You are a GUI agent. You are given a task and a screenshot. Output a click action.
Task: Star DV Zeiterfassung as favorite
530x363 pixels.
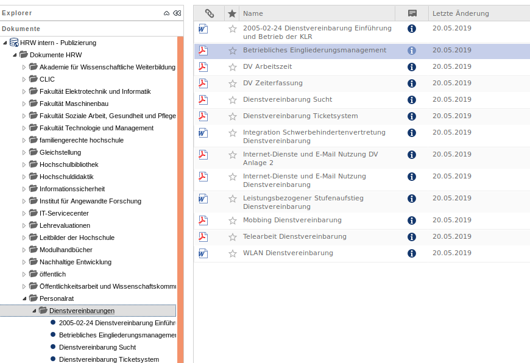tap(233, 83)
